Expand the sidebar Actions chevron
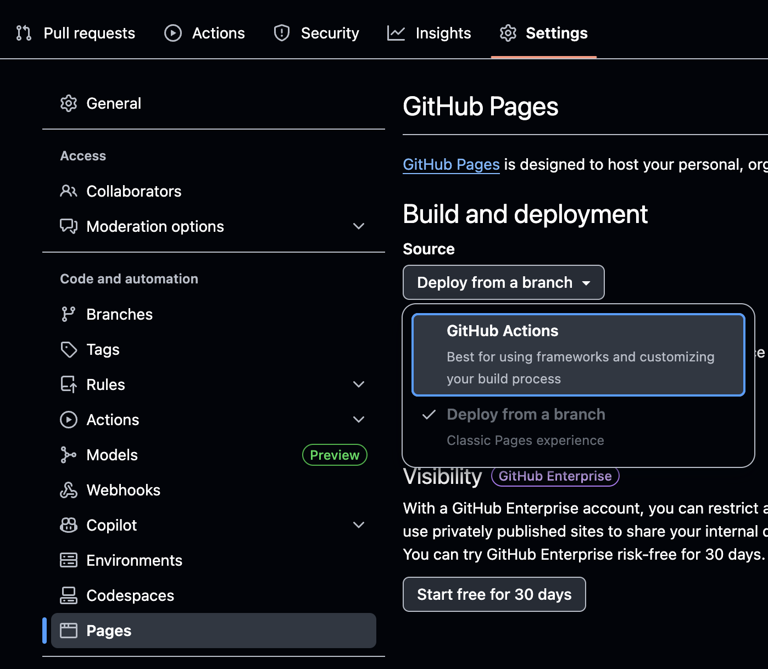The width and height of the screenshot is (768, 669). 359,420
